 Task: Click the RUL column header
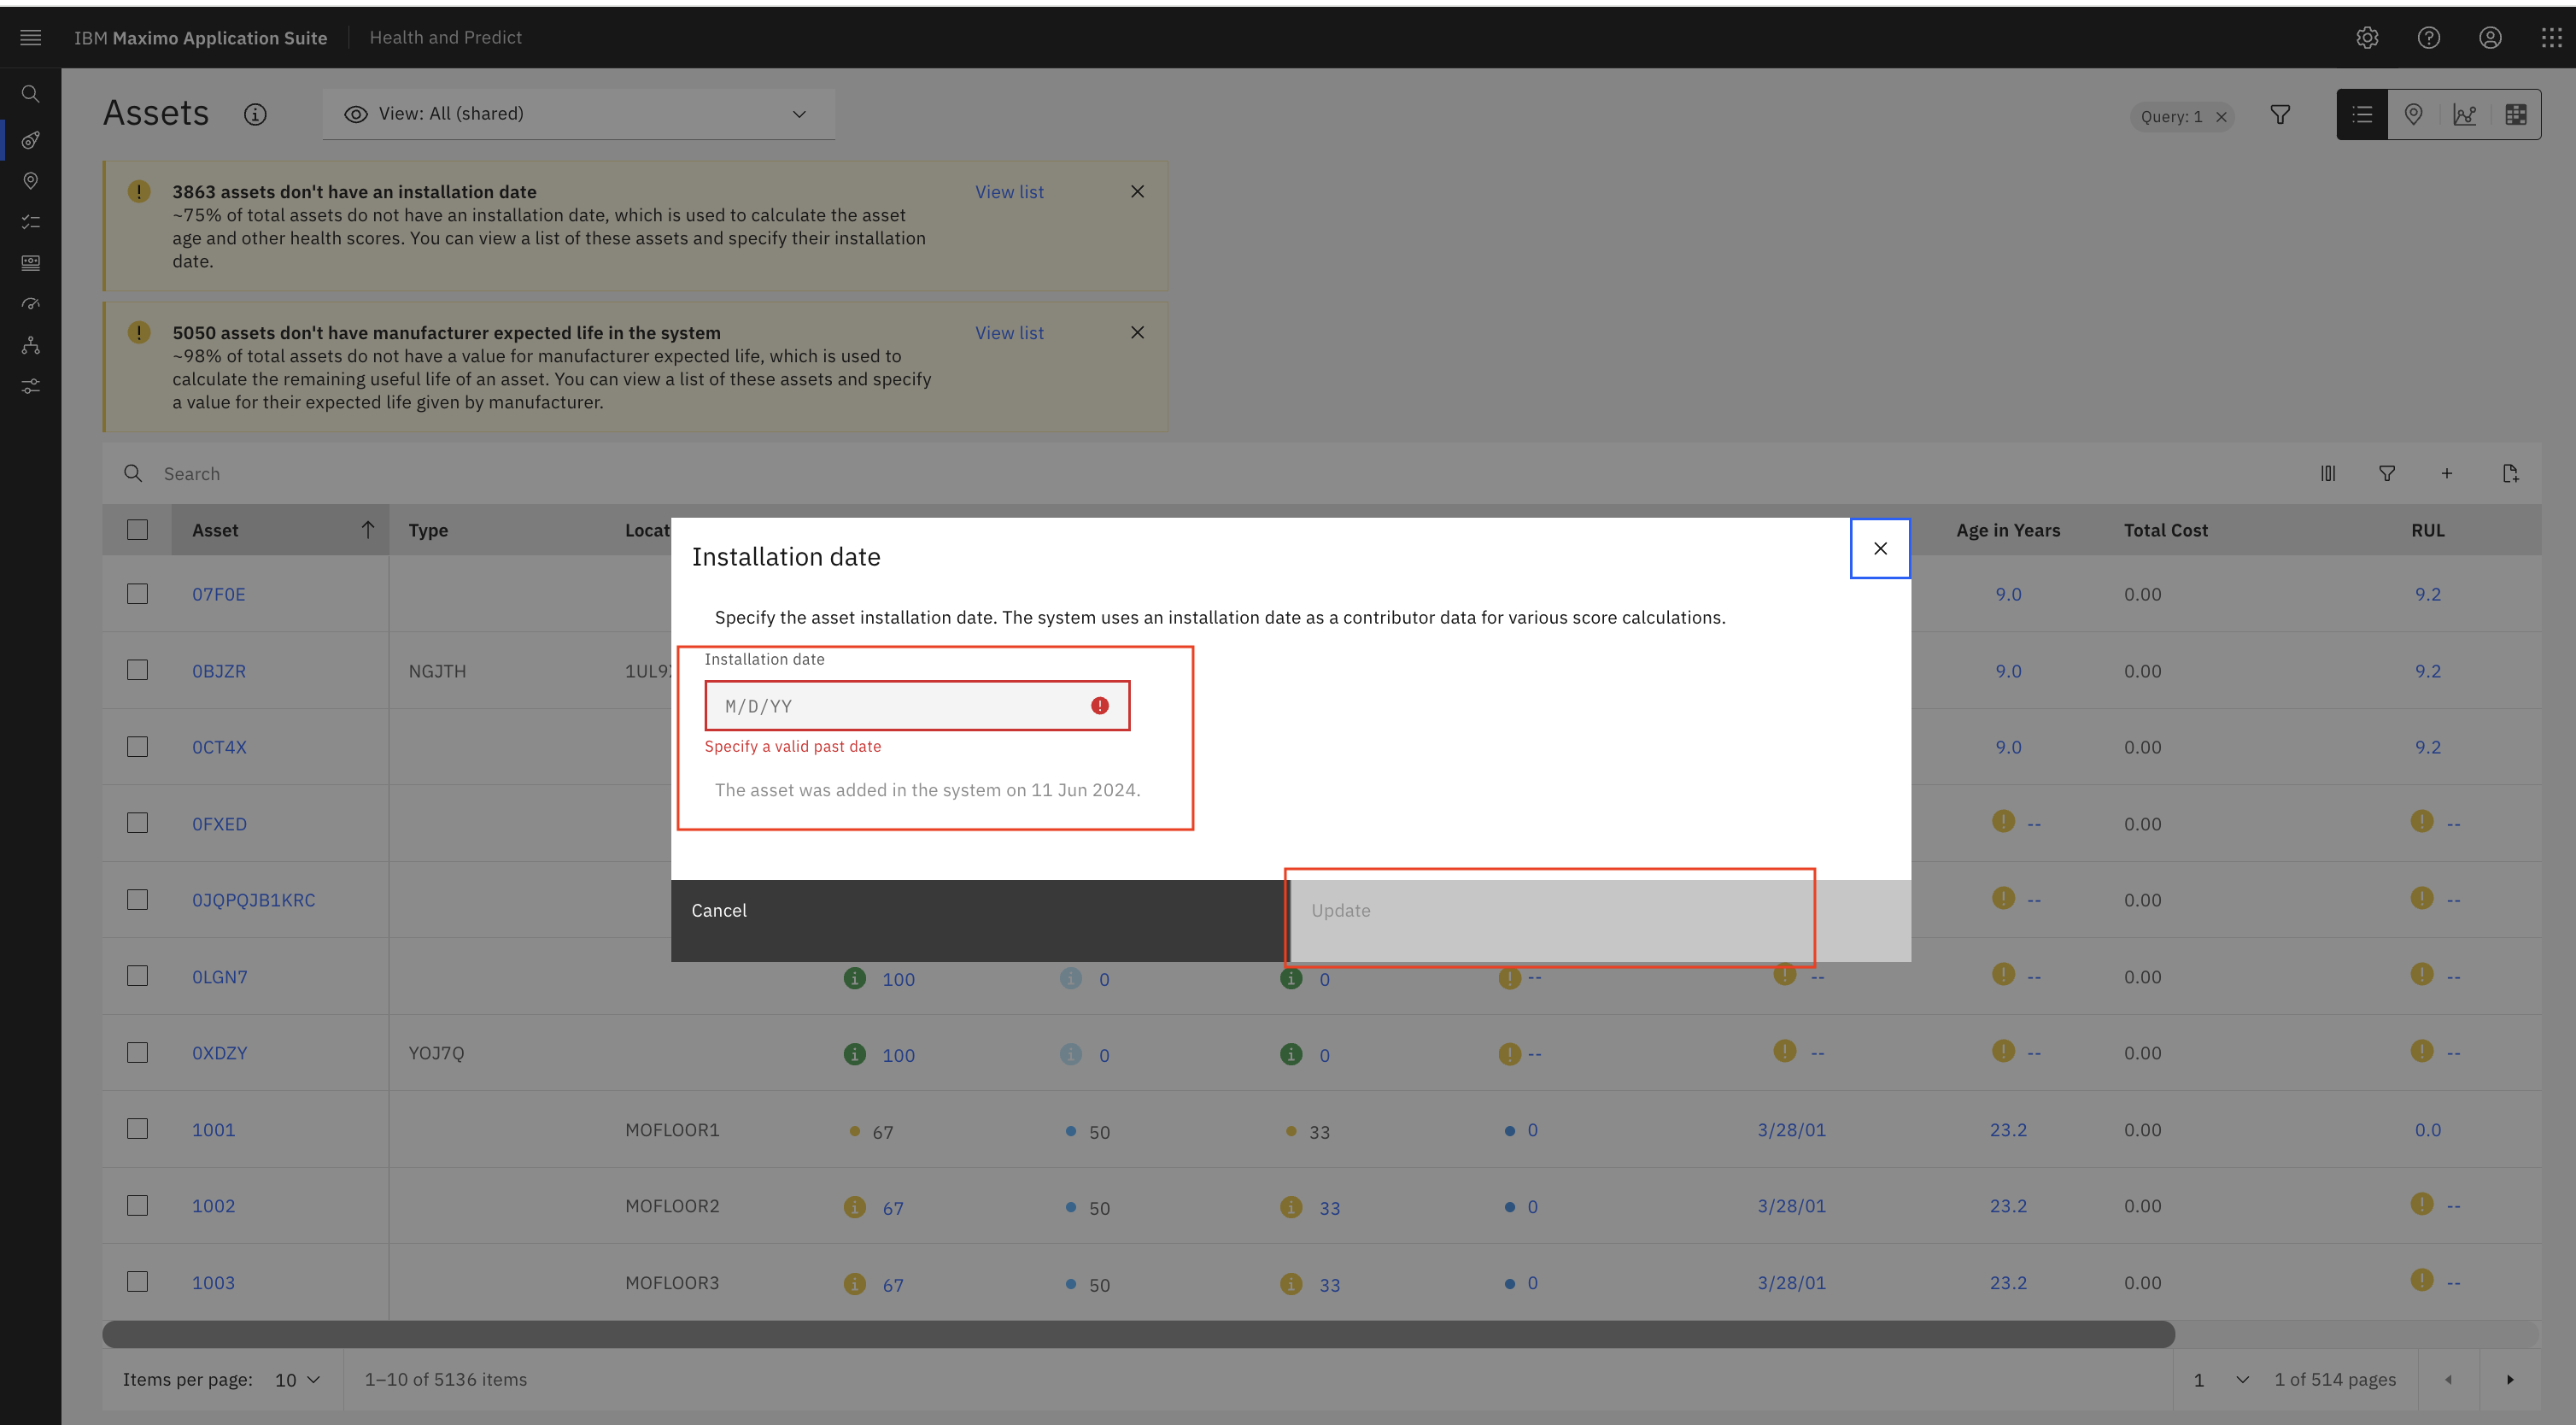2427,530
